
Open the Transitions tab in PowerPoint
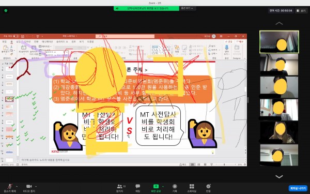36,42
